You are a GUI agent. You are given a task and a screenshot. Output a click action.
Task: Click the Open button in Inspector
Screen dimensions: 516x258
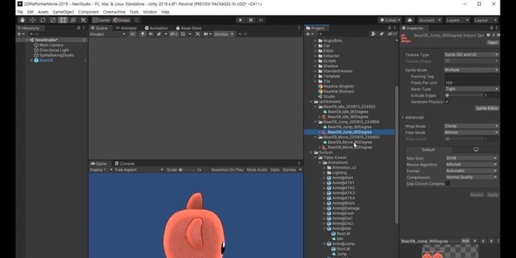click(x=493, y=43)
